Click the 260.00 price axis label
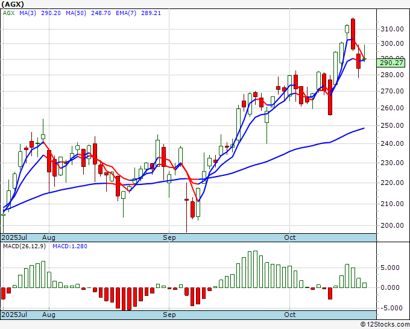This screenshot has height=329, width=410. 392,108
